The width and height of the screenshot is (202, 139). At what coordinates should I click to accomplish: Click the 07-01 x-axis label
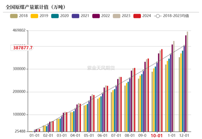click(116, 136)
